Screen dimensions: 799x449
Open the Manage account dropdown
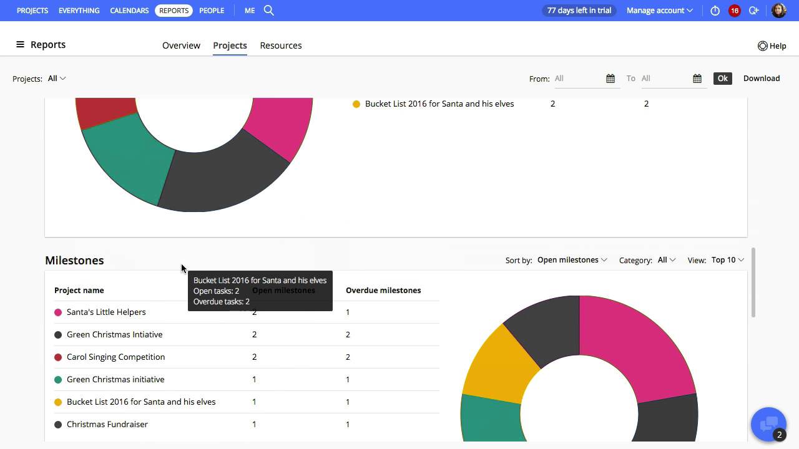click(x=660, y=11)
